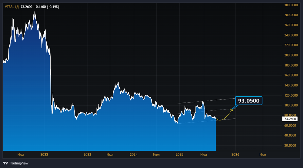Click the VTBR ticker symbol label
This screenshot has height=168, width=303.
click(x=9, y=7)
